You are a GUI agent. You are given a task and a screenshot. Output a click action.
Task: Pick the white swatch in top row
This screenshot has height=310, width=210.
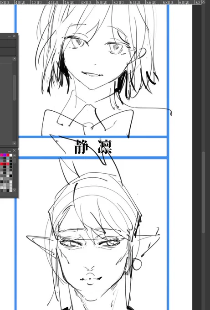[x=11, y=155]
